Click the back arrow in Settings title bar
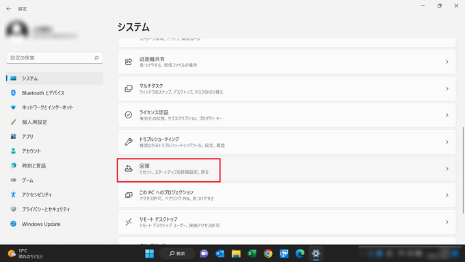 (8, 9)
